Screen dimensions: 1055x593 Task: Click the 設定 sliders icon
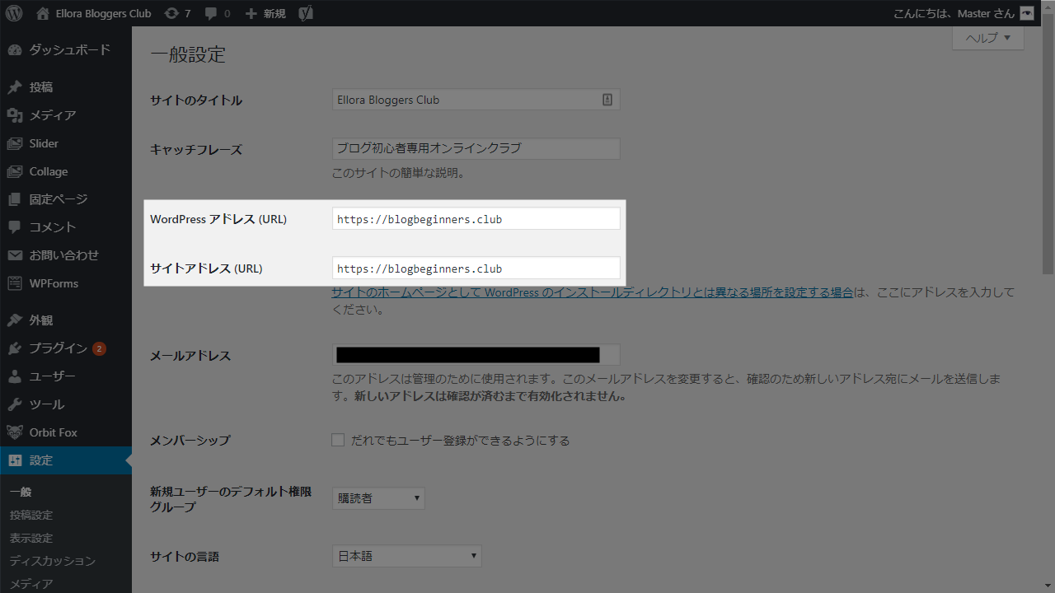click(x=15, y=460)
